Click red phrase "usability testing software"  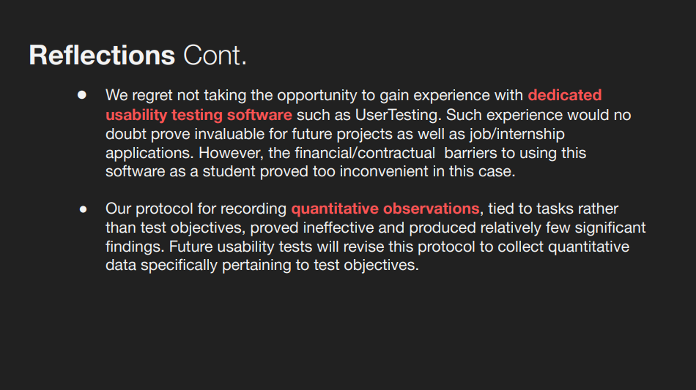[199, 115]
